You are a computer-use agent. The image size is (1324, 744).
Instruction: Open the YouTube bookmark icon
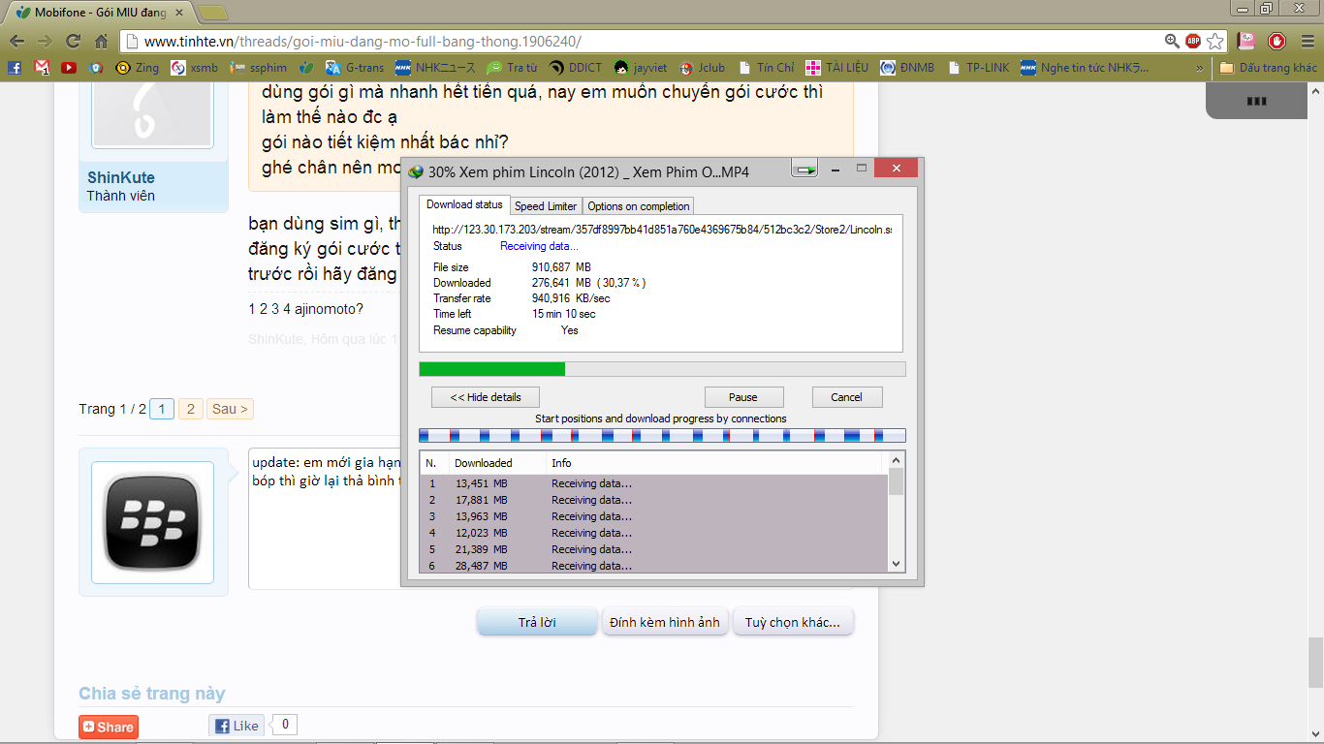[69, 68]
